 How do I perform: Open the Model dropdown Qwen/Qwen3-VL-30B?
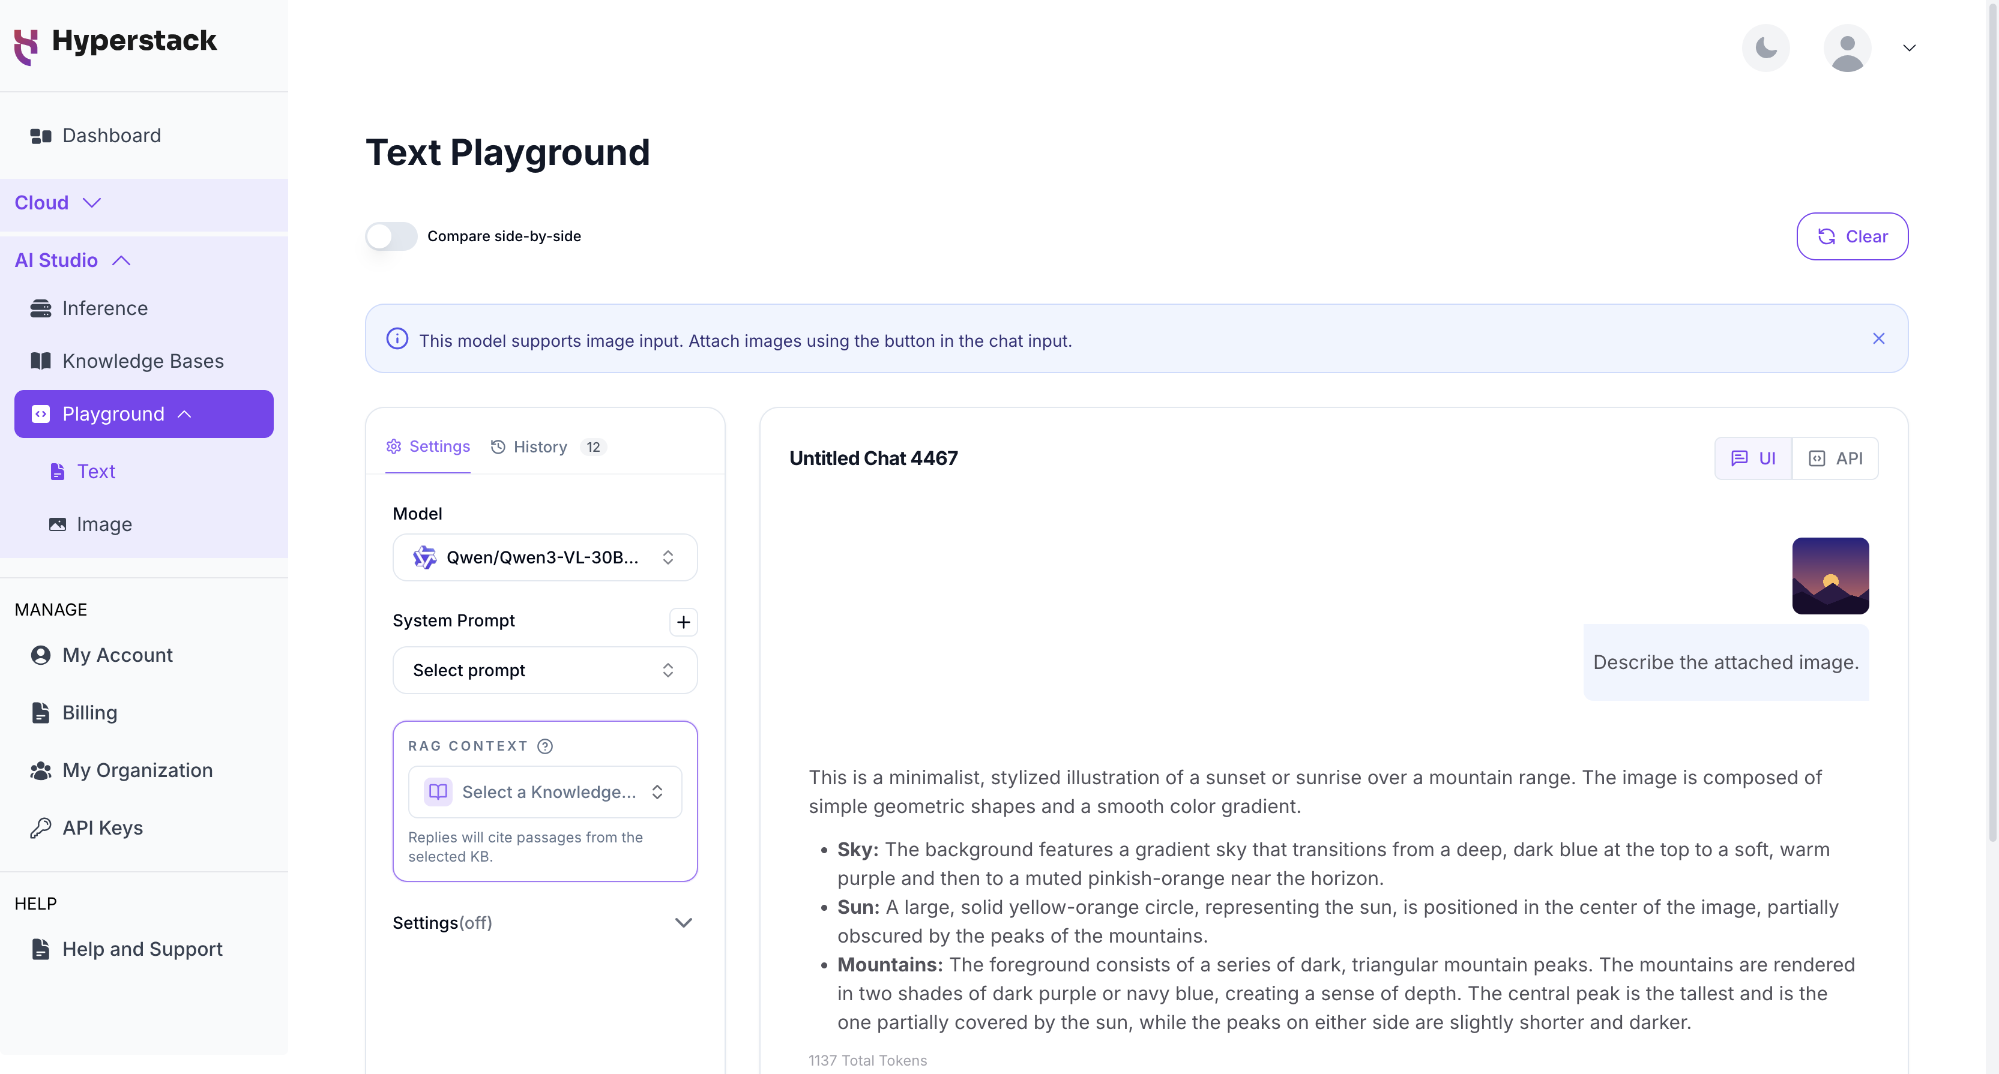(544, 557)
